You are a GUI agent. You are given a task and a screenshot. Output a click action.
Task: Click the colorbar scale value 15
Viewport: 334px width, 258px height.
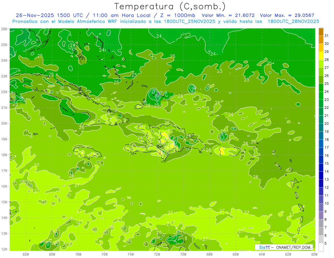point(327,163)
